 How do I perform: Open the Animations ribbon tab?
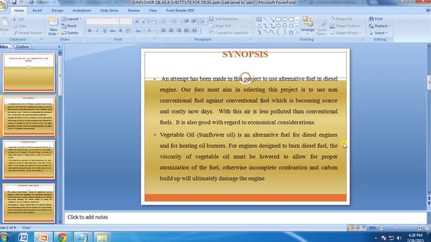coord(81,11)
